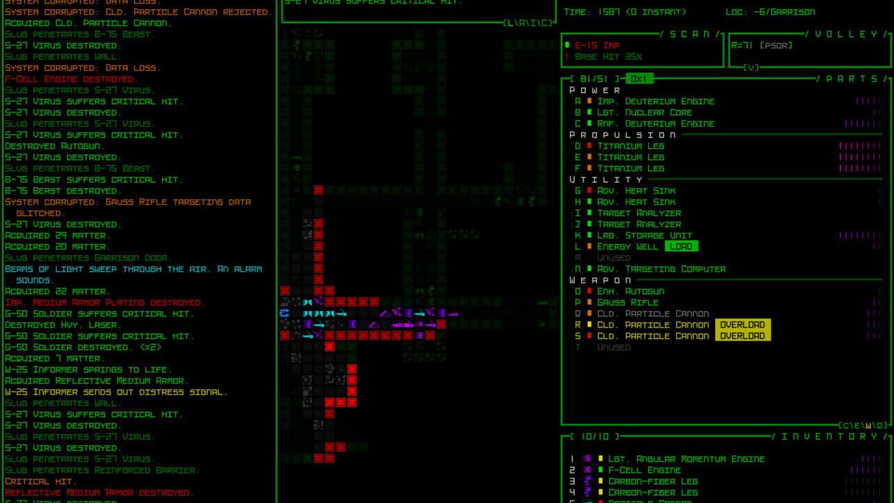
Task: Click the F-Cell Engine integrity bar in inventory
Action: (x=865, y=470)
